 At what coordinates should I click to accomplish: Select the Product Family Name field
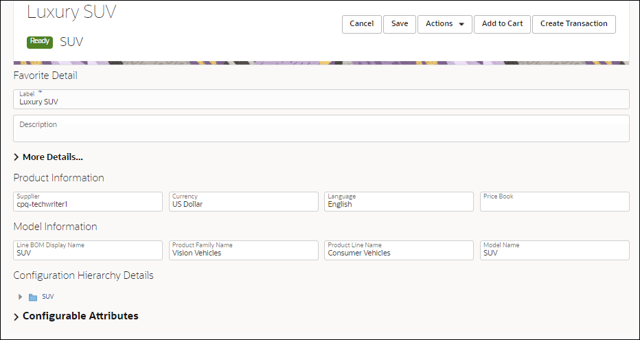coord(243,251)
